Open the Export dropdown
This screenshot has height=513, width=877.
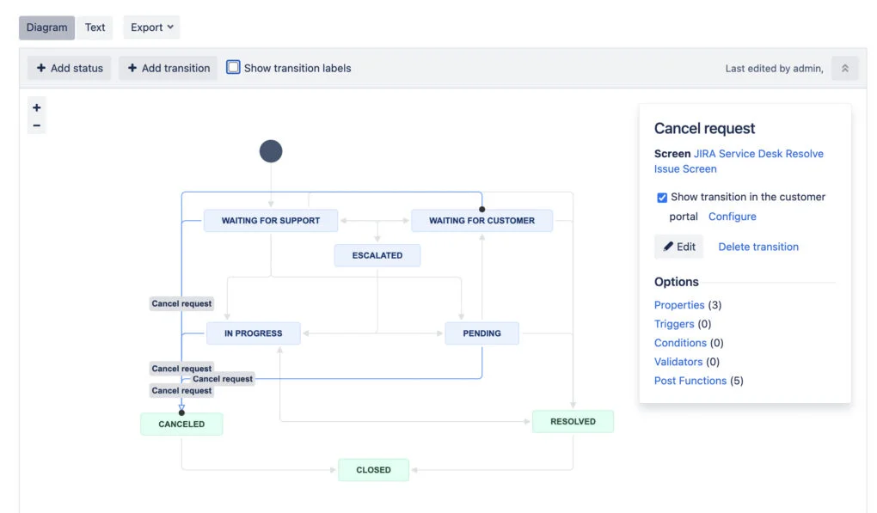[151, 27]
